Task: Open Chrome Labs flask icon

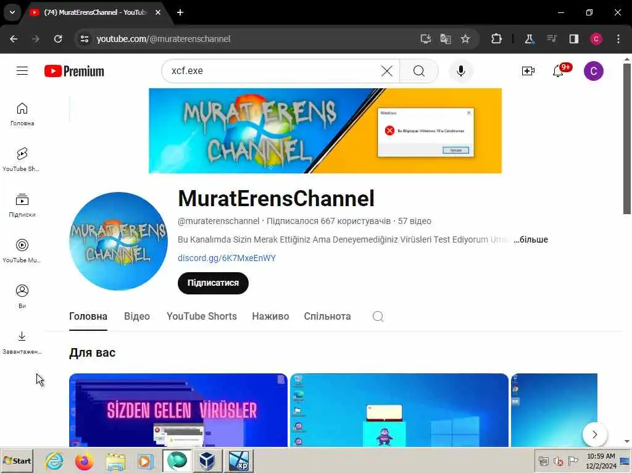Action: coord(529,39)
